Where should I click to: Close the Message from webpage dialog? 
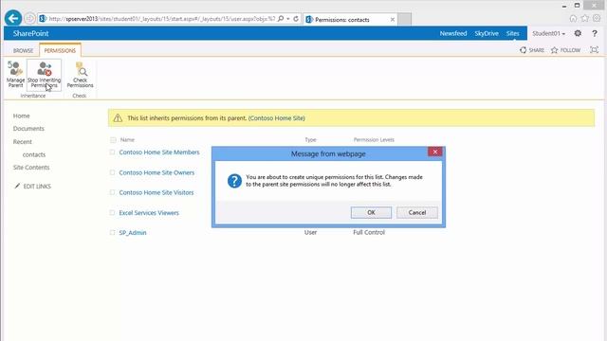[x=435, y=152]
